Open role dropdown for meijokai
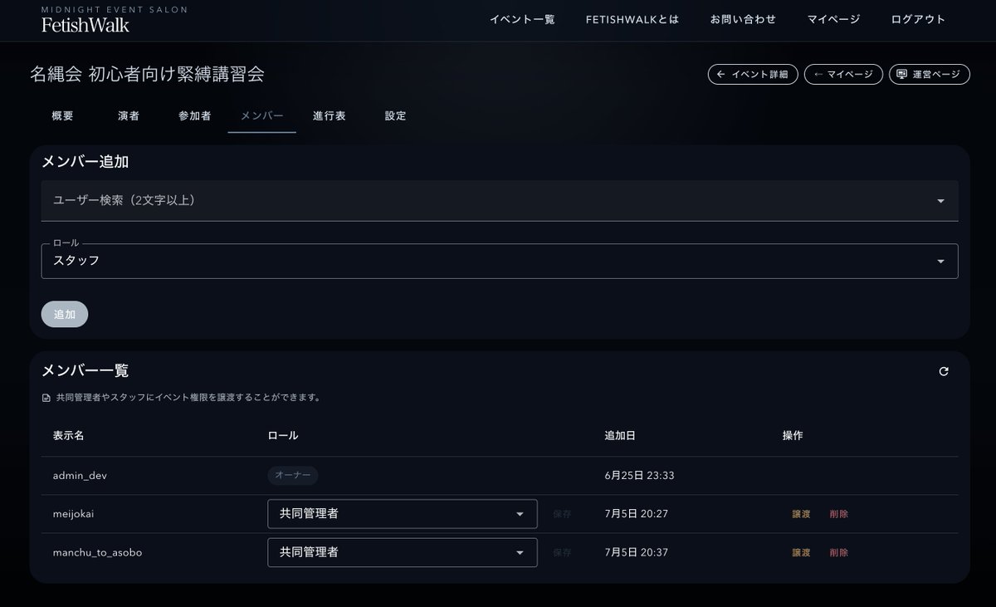The image size is (996, 607). 403,514
